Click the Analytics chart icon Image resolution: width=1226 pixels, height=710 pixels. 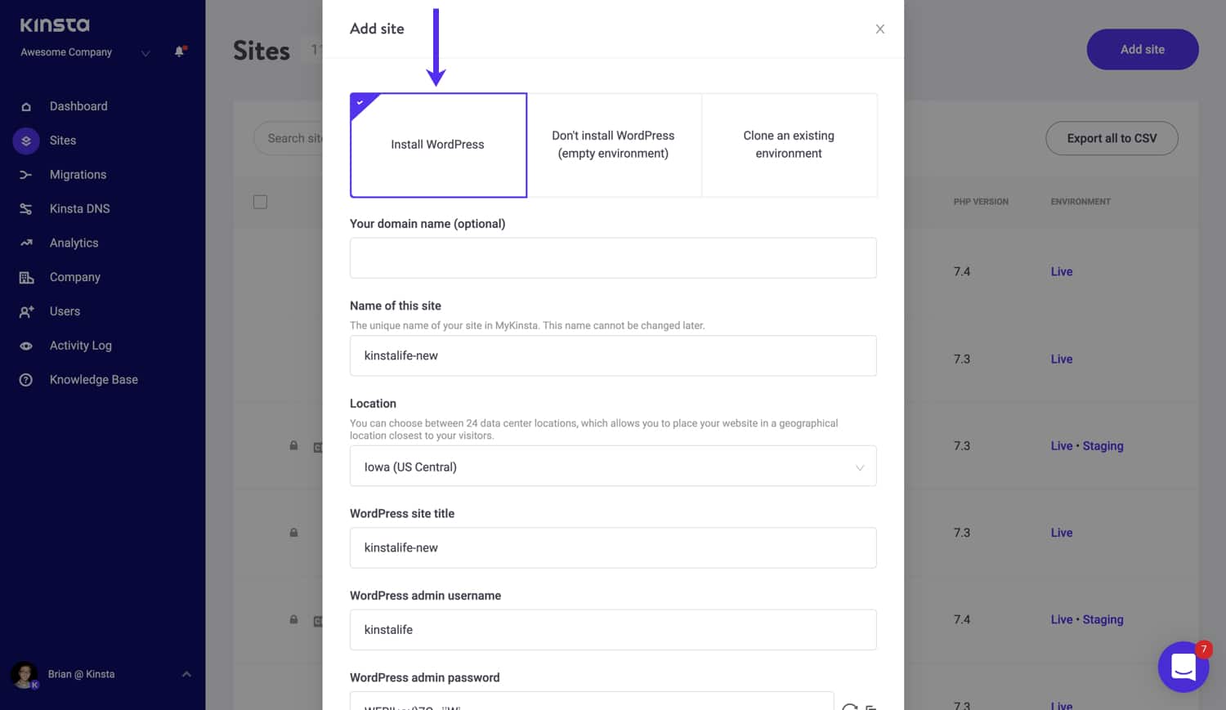coord(26,243)
